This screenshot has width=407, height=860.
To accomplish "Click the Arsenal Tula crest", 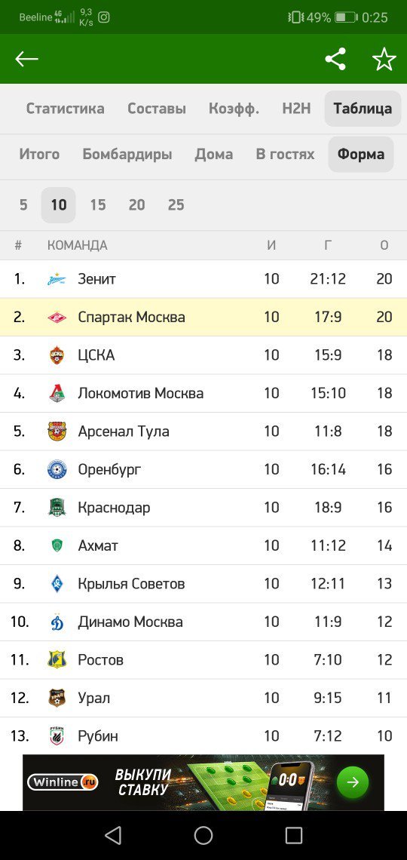I will click(57, 431).
